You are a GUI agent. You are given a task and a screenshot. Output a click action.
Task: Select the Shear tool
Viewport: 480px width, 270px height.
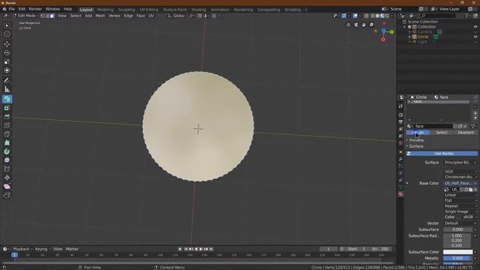[x=7, y=187]
